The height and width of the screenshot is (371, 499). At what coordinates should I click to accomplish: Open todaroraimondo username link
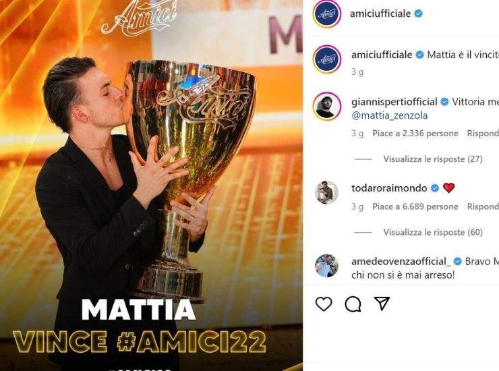tap(389, 188)
